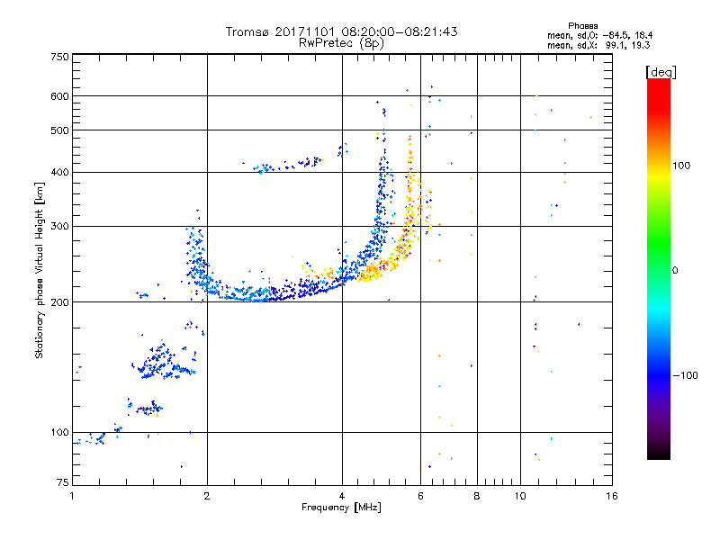Click the '[deg]' colorbar unit label

point(661,73)
